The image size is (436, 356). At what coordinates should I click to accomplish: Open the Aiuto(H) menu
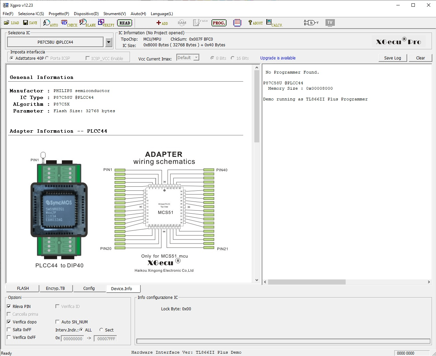click(138, 14)
